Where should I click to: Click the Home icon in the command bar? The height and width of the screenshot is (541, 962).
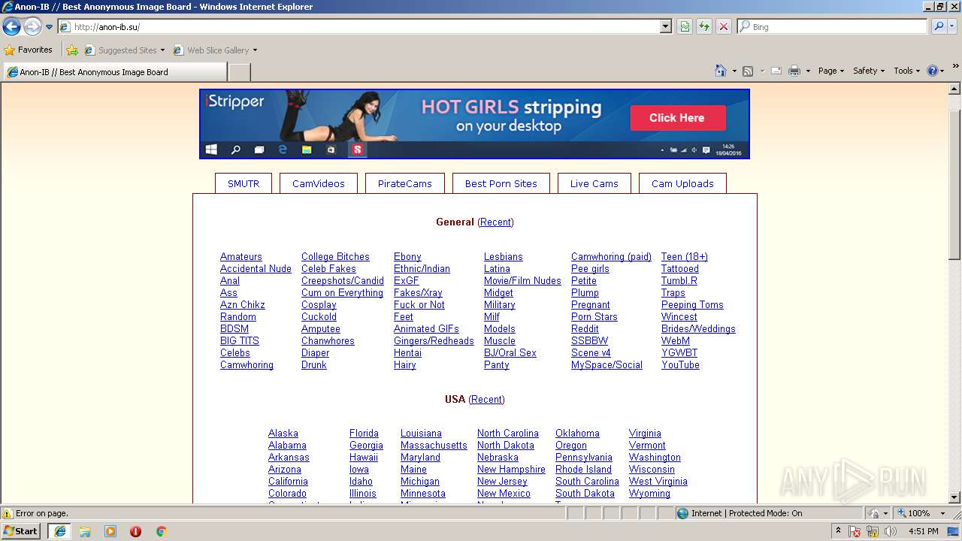tap(721, 71)
